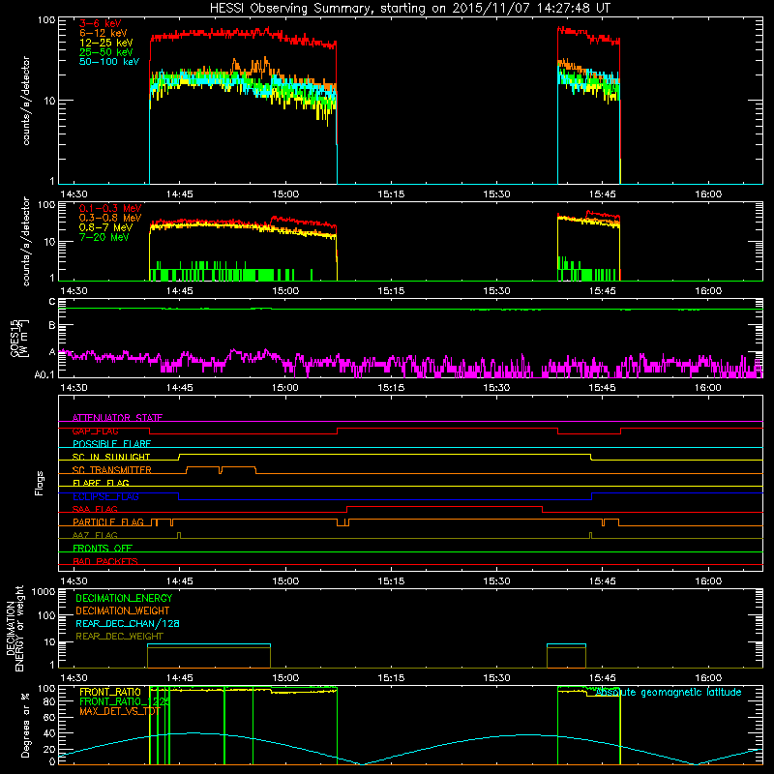Click the 0.8-7 MeV legend entry
The width and height of the screenshot is (774, 774).
tap(105, 227)
